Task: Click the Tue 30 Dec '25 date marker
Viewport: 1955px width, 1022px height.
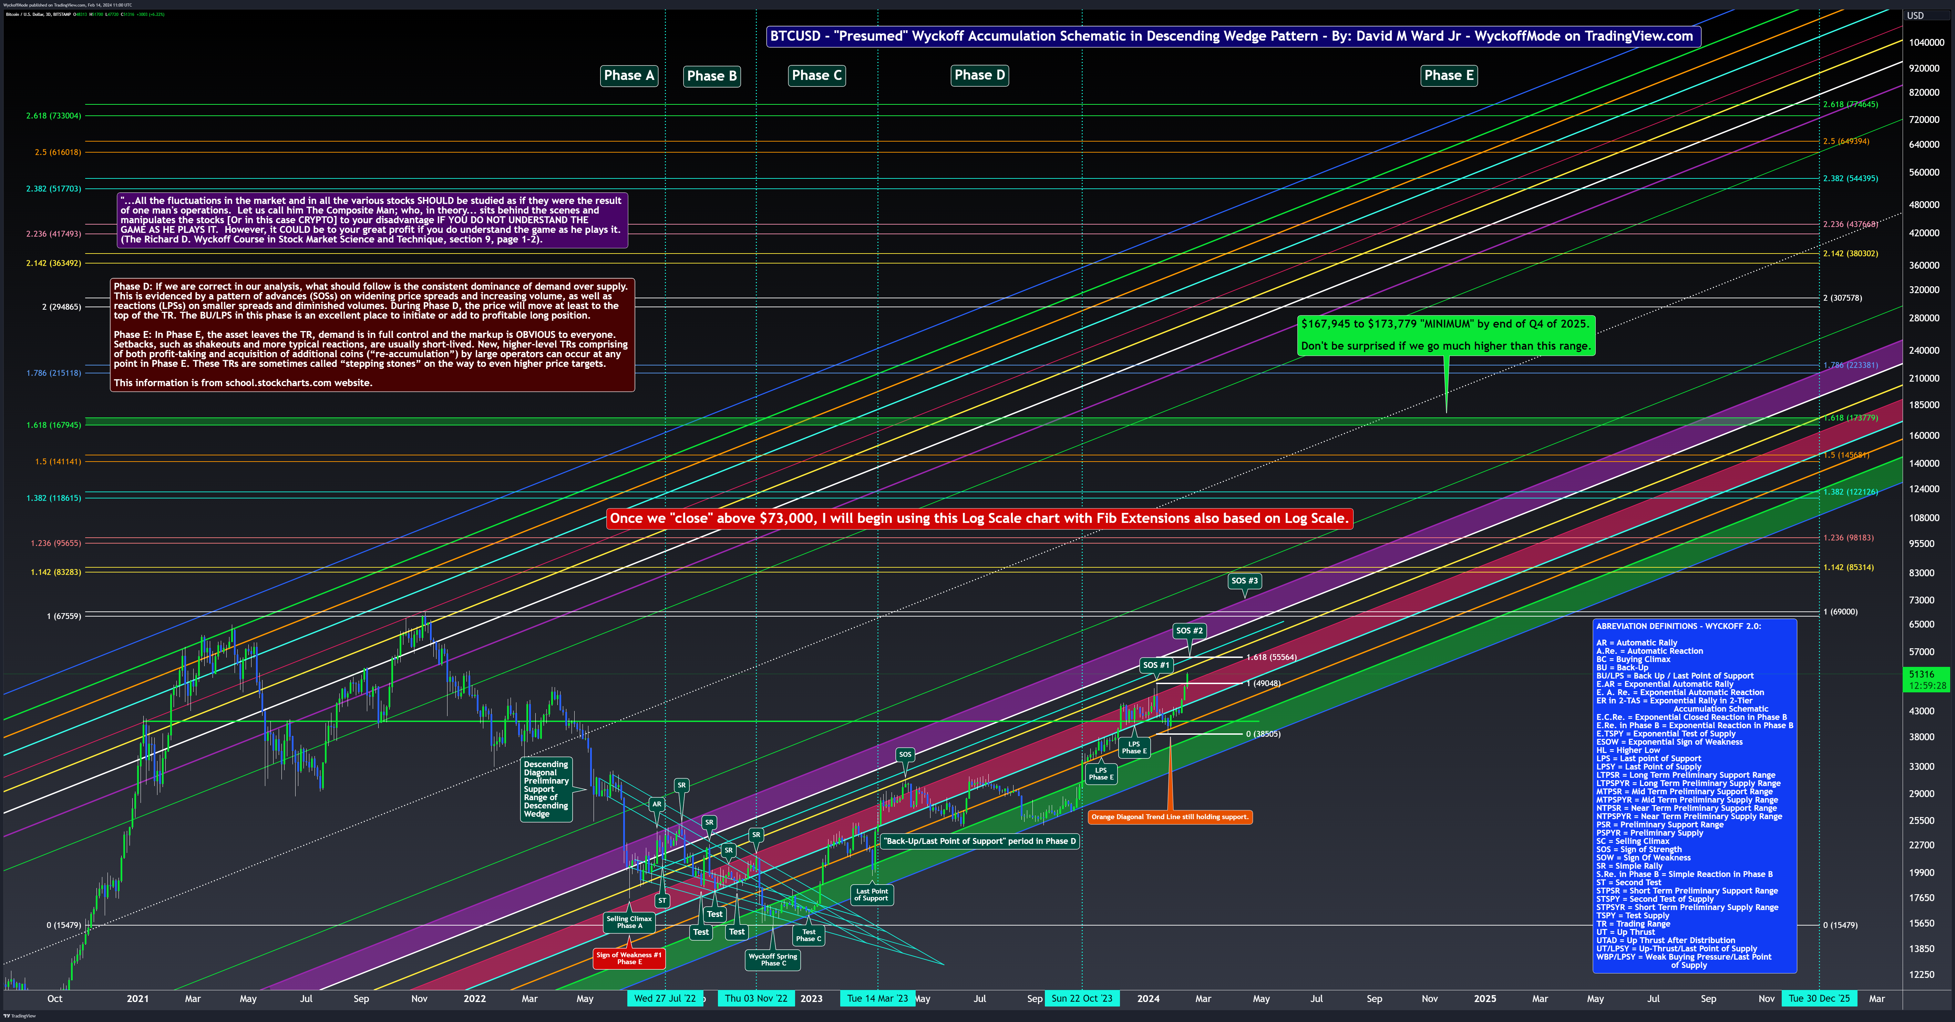Action: [1819, 999]
